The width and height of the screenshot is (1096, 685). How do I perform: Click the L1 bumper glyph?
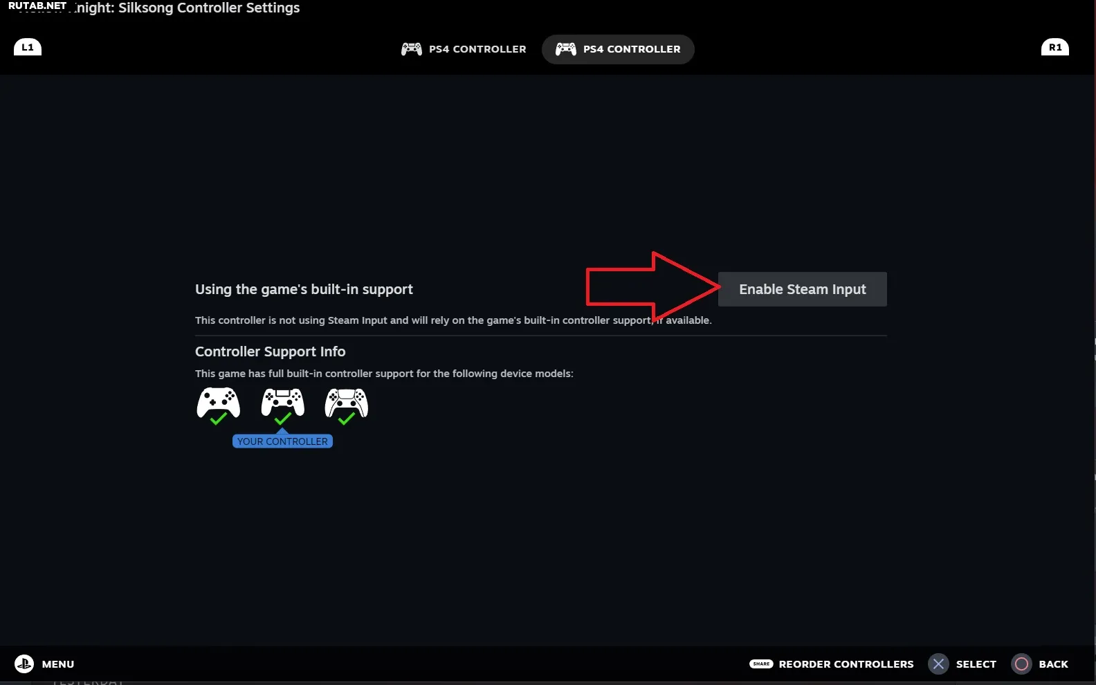[x=28, y=47]
